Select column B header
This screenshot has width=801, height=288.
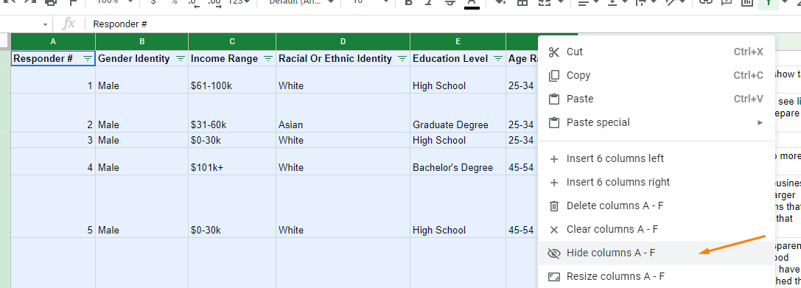point(142,41)
